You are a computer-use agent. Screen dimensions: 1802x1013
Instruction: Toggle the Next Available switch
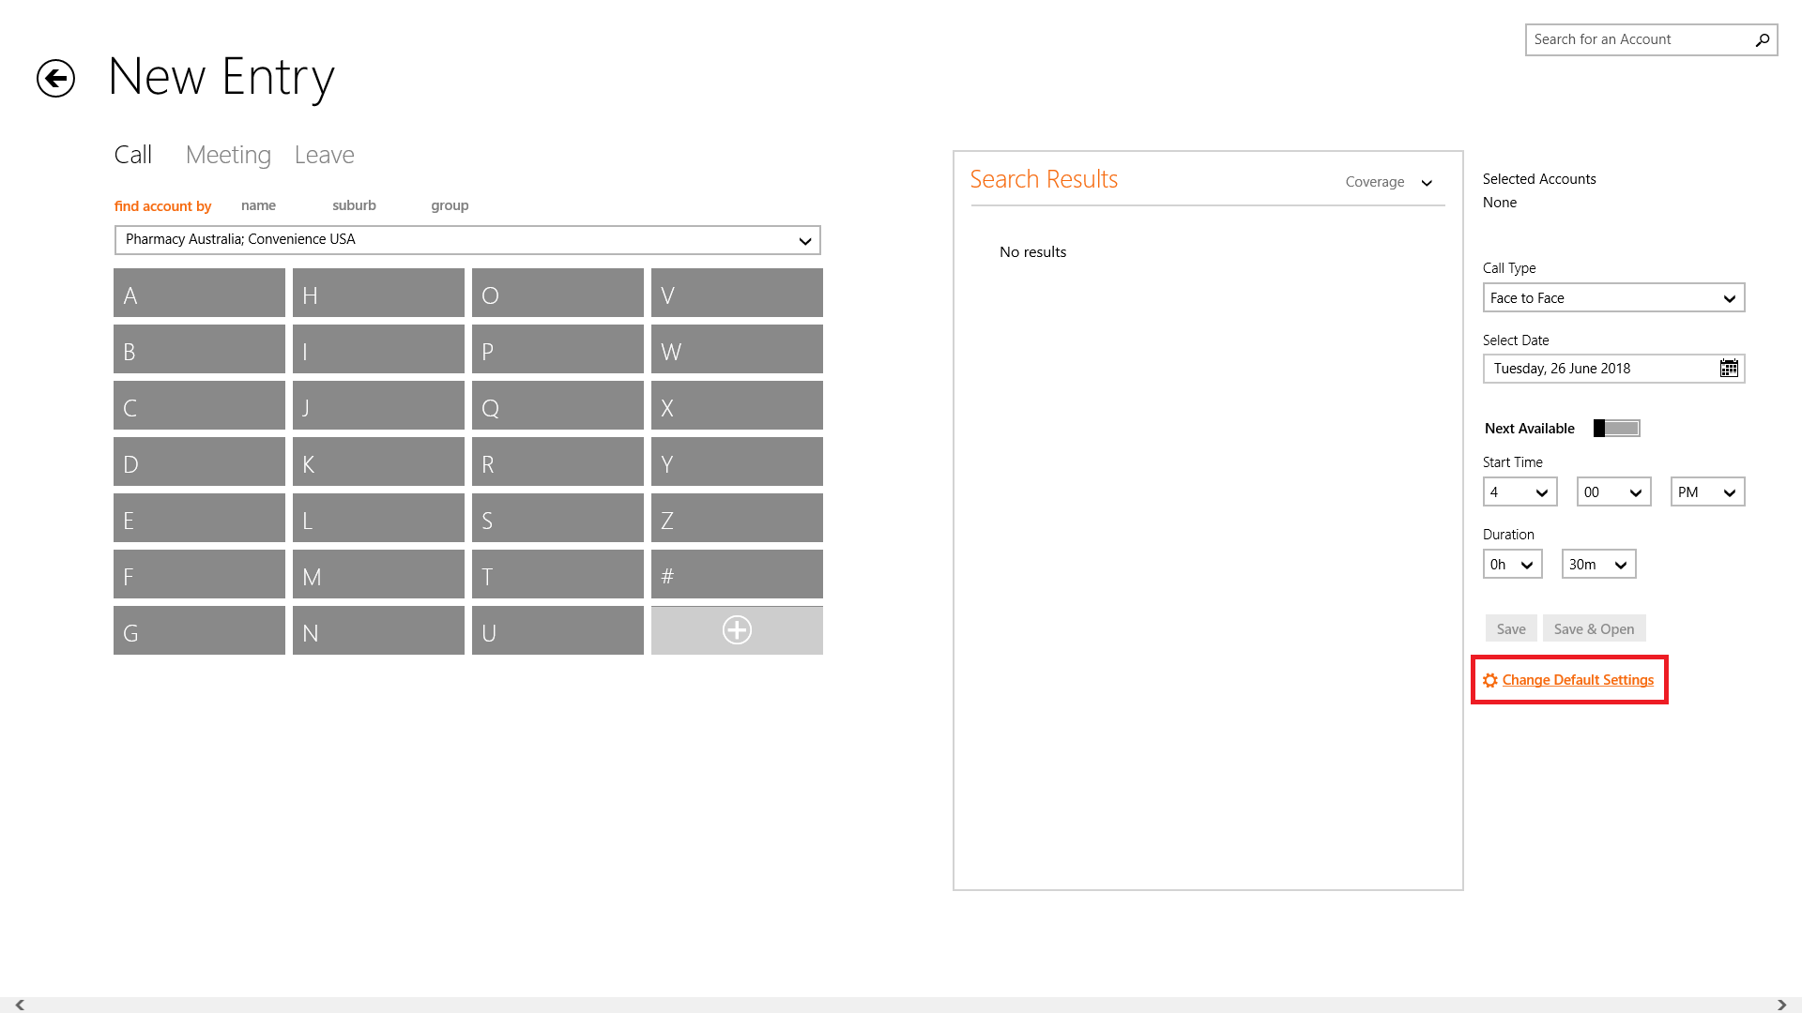pyautogui.click(x=1616, y=429)
